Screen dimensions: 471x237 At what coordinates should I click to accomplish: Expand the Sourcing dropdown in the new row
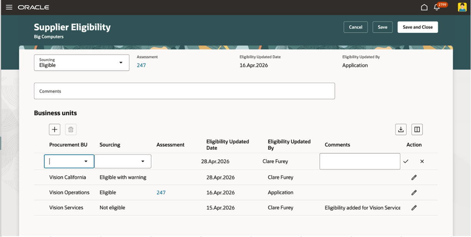(x=143, y=161)
